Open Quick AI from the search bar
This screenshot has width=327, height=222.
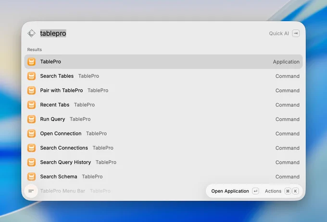[x=279, y=34]
